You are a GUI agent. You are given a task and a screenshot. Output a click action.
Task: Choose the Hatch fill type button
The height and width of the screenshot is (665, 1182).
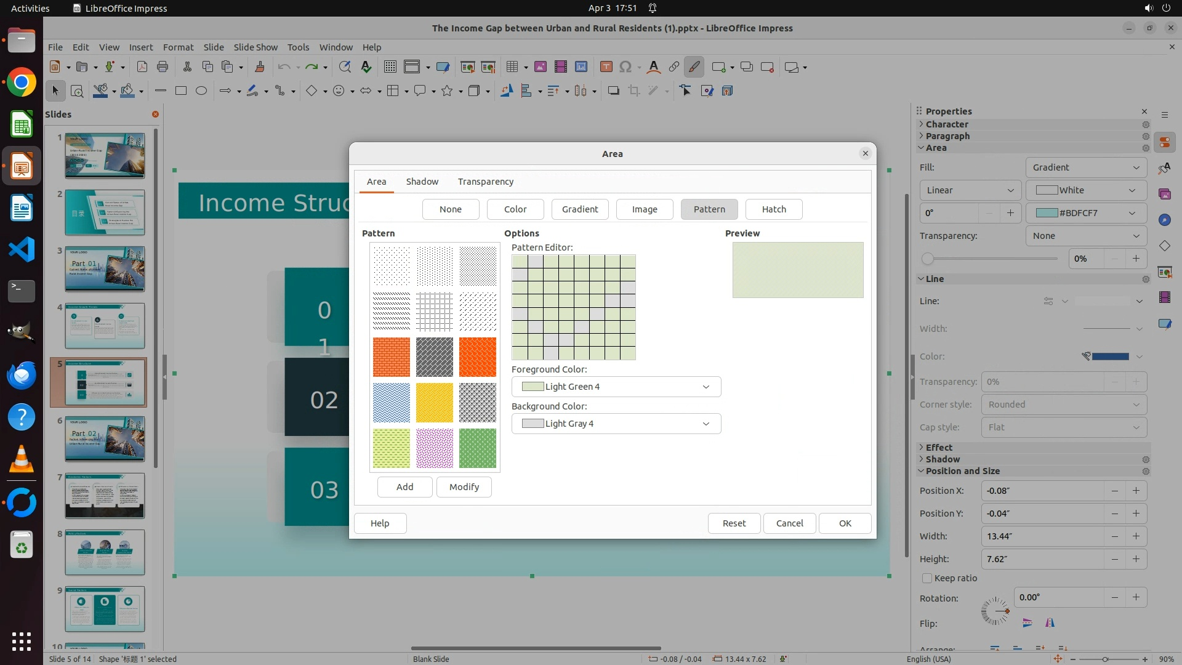click(x=774, y=209)
